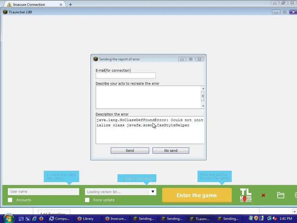Click the TLauncher 2.89 title bar cube icon

(x=5, y=12)
